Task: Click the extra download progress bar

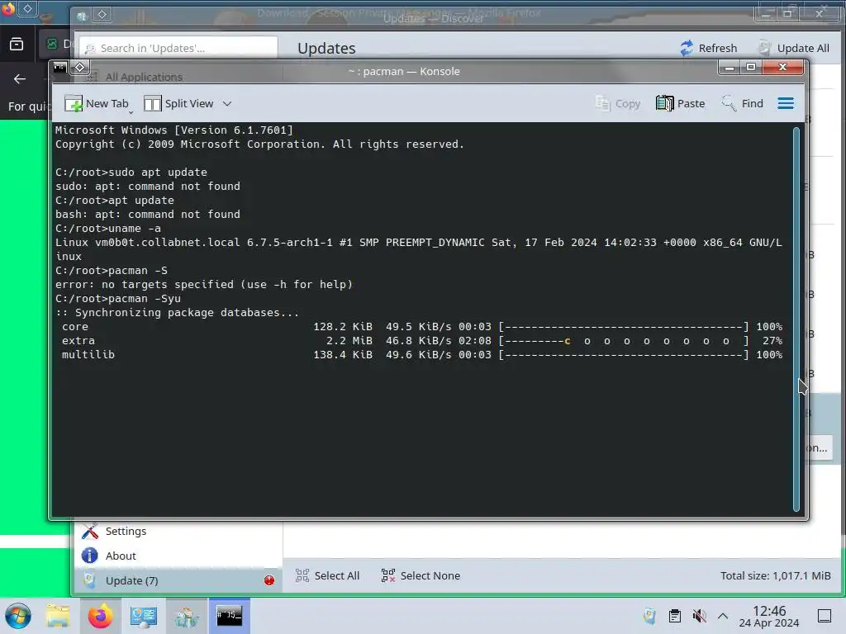Action: [x=623, y=341]
